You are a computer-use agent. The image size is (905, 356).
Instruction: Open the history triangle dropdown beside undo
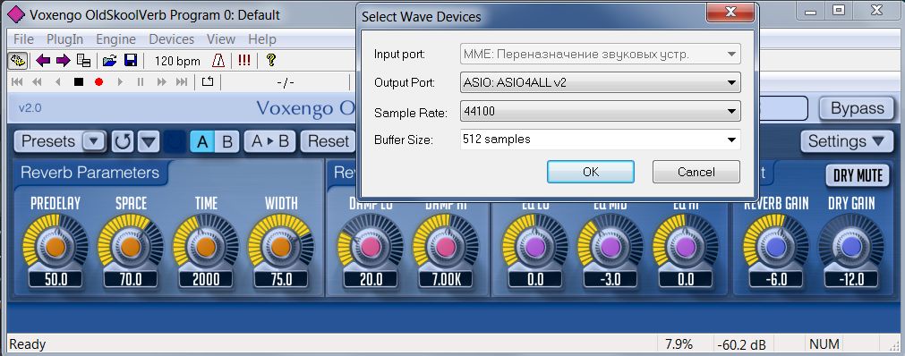[x=149, y=141]
